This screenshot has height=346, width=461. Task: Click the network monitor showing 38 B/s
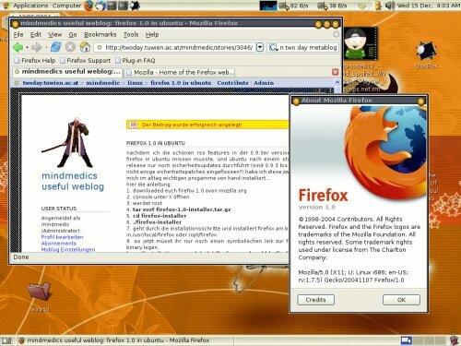coord(332,6)
